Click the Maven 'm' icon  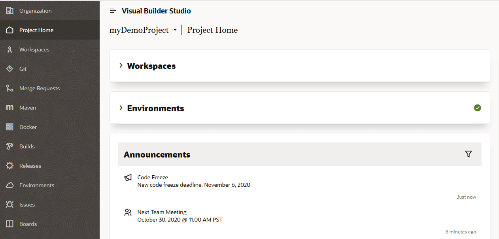(10, 108)
